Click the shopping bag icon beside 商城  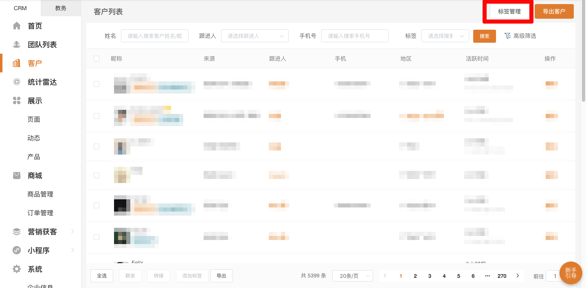(x=17, y=176)
